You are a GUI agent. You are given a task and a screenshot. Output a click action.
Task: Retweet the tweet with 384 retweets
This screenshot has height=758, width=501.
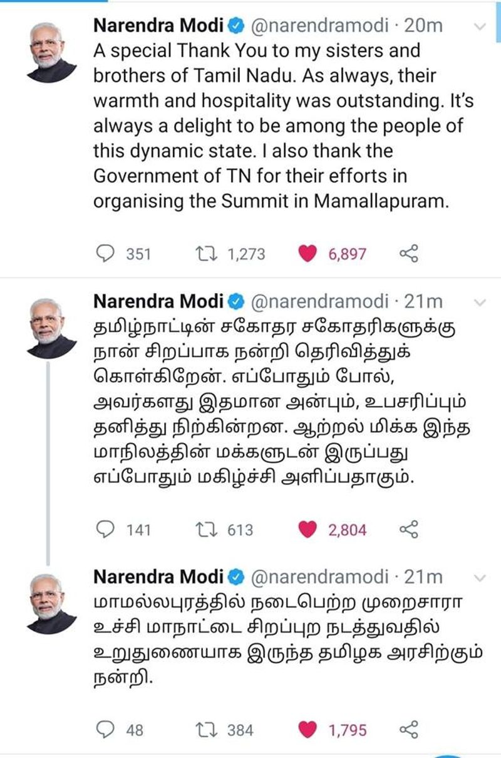pos(204,730)
